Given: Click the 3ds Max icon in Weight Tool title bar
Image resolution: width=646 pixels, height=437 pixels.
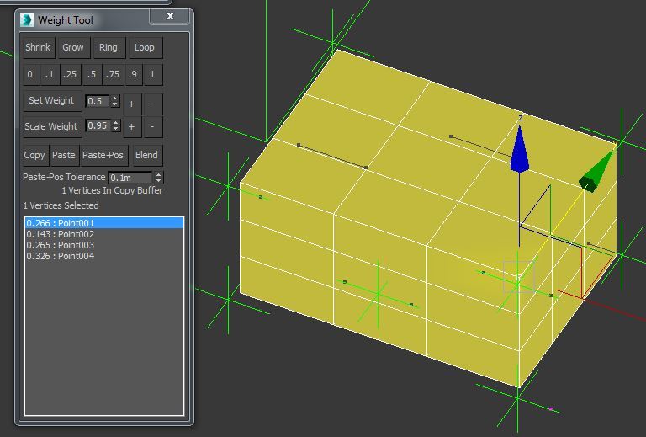Looking at the screenshot, I should [27, 19].
